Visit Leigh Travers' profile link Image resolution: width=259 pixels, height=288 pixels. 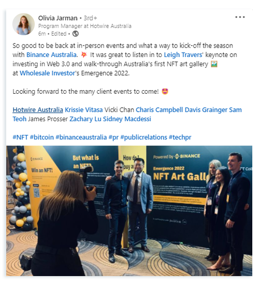click(183, 55)
